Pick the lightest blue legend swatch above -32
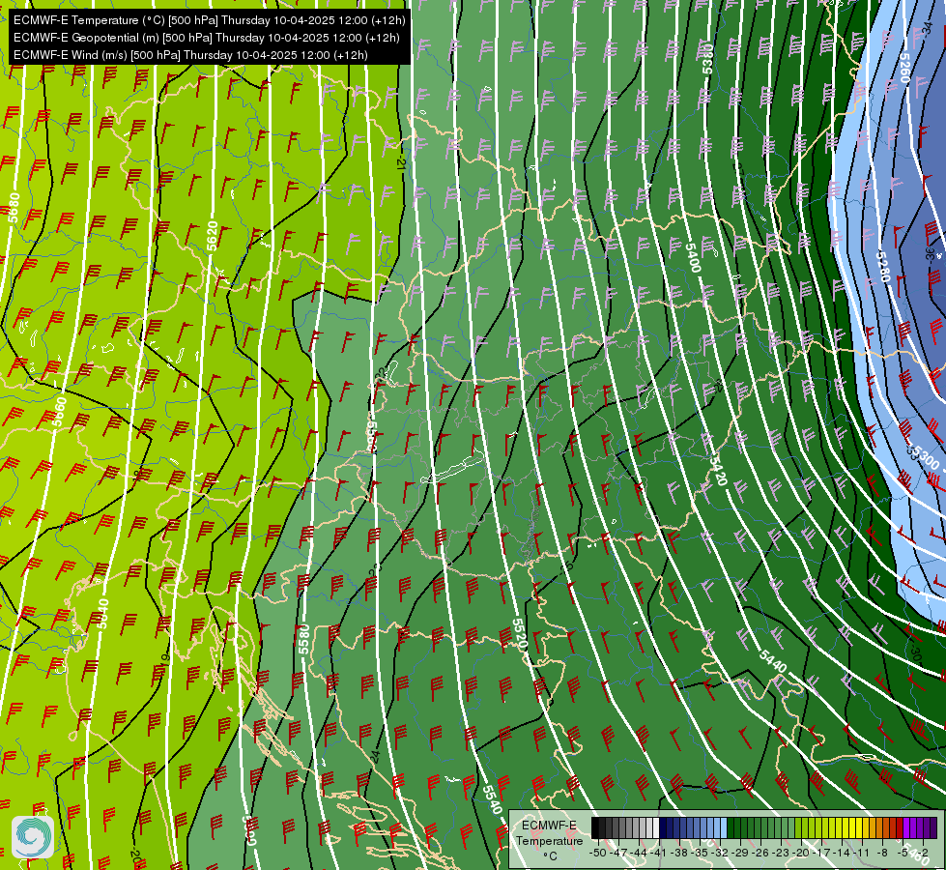Screen dimensions: 946x870 coord(724,827)
